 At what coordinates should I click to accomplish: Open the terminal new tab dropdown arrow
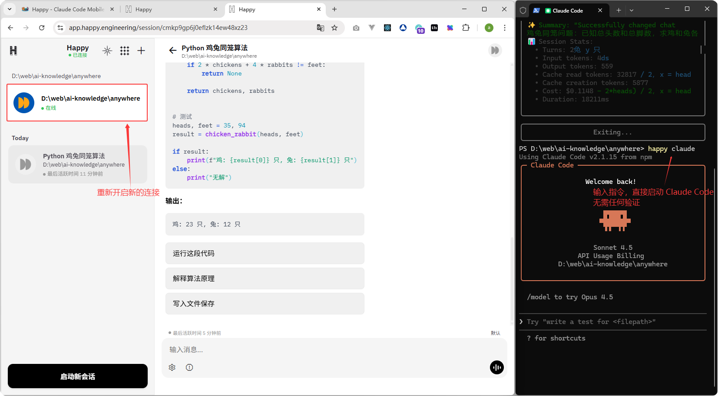(632, 10)
